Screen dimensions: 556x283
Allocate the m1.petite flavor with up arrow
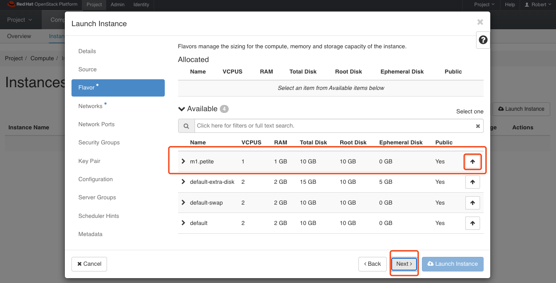(x=473, y=162)
